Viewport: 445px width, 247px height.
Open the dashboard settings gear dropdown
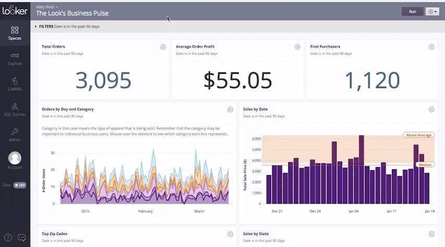pyautogui.click(x=432, y=11)
